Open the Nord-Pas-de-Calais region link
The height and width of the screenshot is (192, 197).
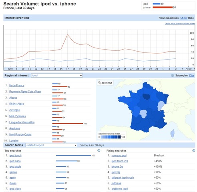pyautogui.click(x=20, y=134)
